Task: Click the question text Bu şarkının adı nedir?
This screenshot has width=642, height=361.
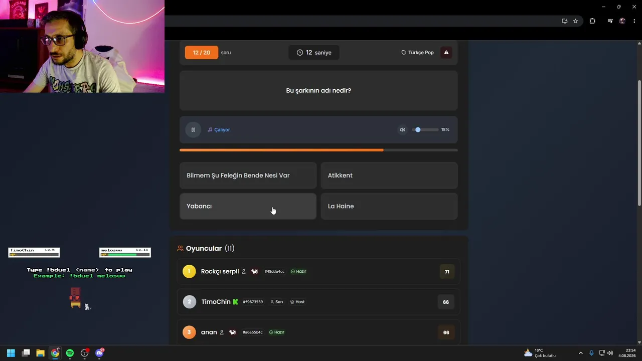Action: [318, 91]
